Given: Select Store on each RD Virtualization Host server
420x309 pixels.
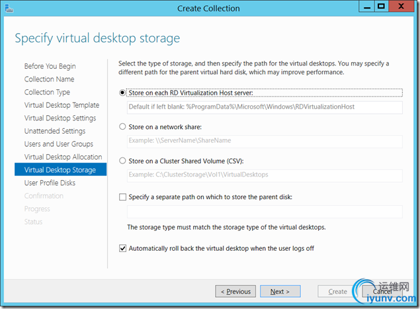Looking at the screenshot, I should (x=122, y=93).
